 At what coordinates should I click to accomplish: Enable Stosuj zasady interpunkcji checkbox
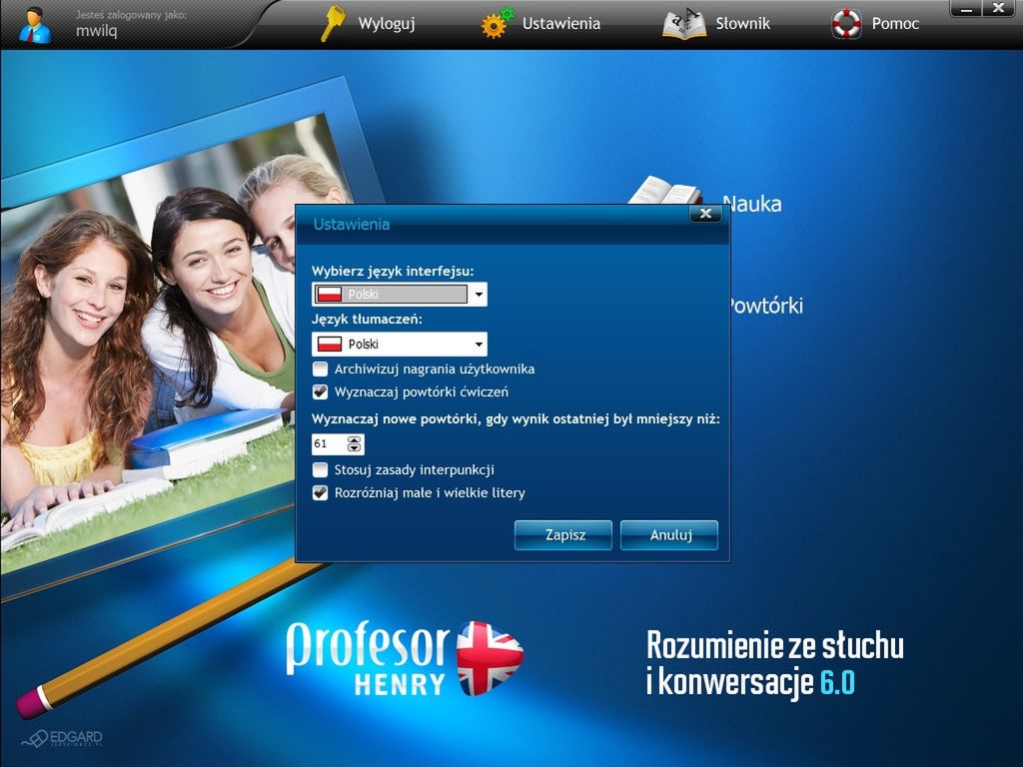[320, 469]
